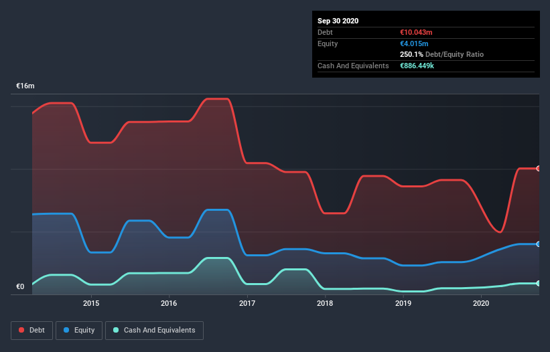Click the €4.015m equity value
The width and height of the screenshot is (550, 352).
(x=414, y=43)
